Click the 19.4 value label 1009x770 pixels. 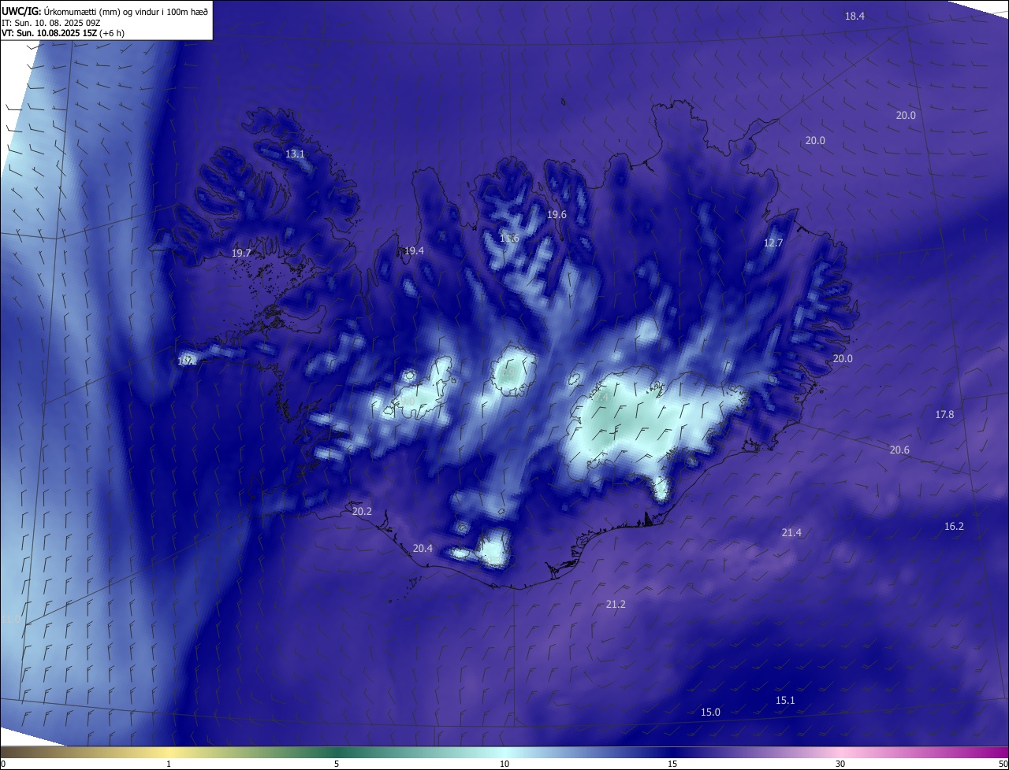(x=414, y=251)
